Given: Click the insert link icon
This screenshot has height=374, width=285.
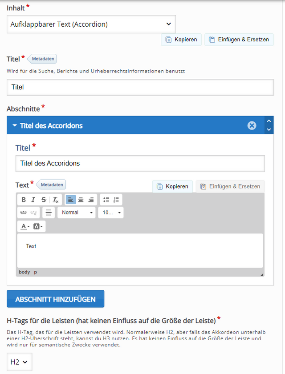Looking at the screenshot, I should point(24,213).
